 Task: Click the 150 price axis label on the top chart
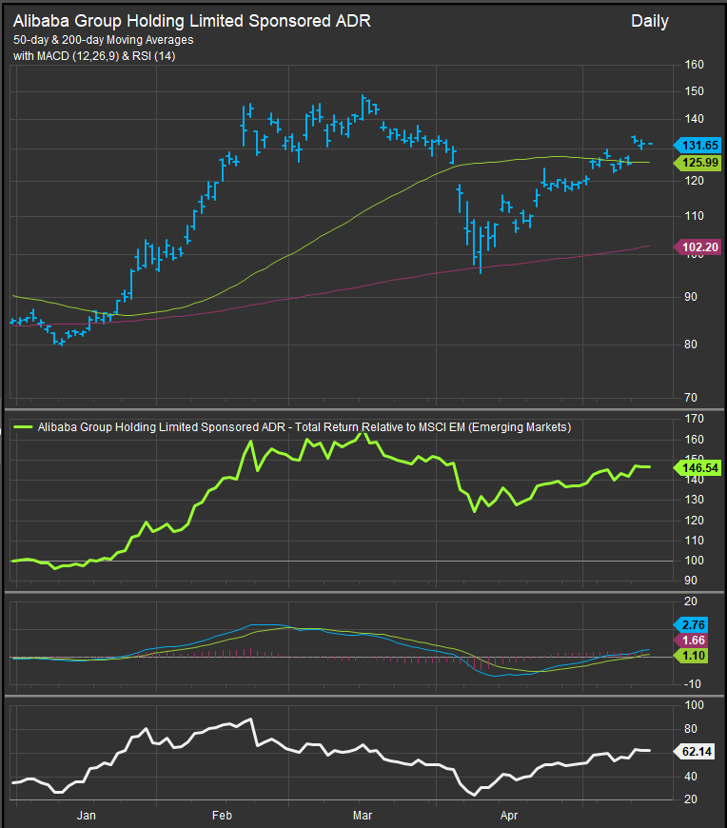pyautogui.click(x=695, y=91)
